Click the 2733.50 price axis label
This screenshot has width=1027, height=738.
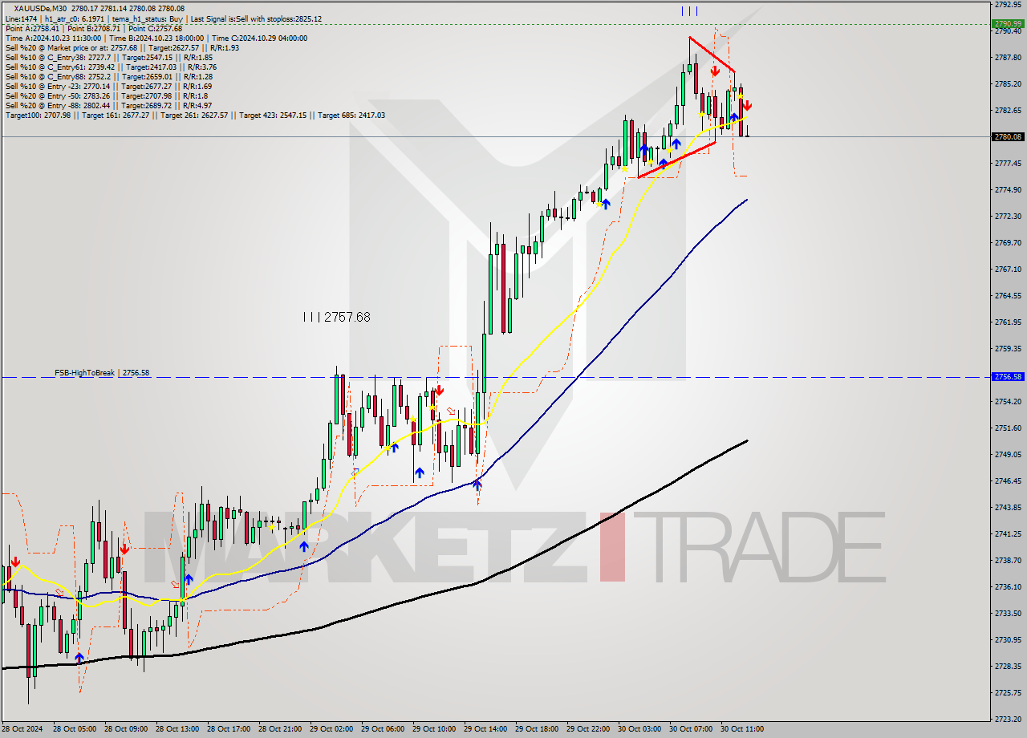(x=1008, y=614)
